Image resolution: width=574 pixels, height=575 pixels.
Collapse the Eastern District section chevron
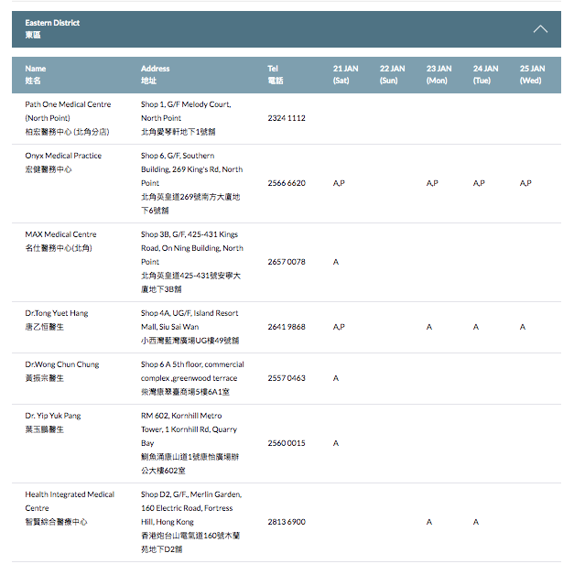[540, 29]
